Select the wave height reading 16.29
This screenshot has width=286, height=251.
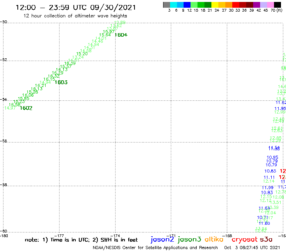[x=58, y=73]
